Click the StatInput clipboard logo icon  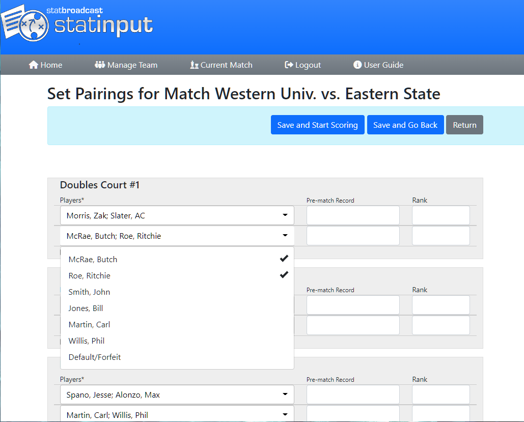24,23
